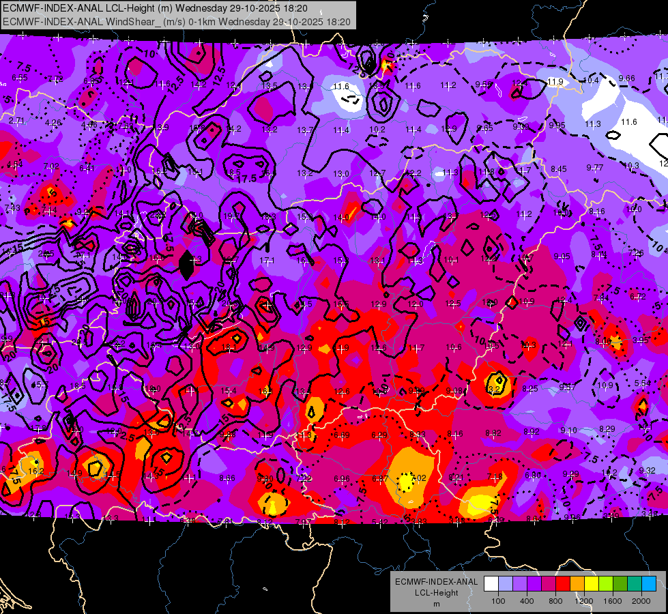Image resolution: width=668 pixels, height=614 pixels.
Task: Click the '9.77' grid value
Action: point(595,167)
